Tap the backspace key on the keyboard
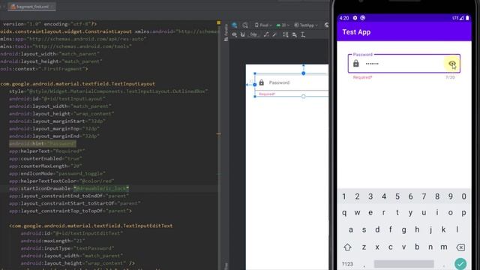This screenshot has height=270, width=480. pos(460,247)
